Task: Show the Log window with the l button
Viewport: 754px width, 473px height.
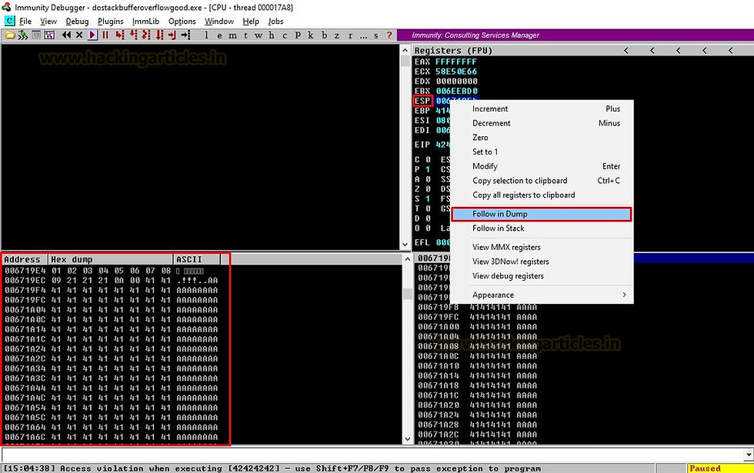Action: click(207, 35)
